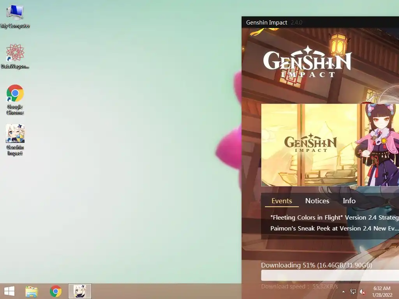Open File Explorer from the taskbar

[32, 291]
